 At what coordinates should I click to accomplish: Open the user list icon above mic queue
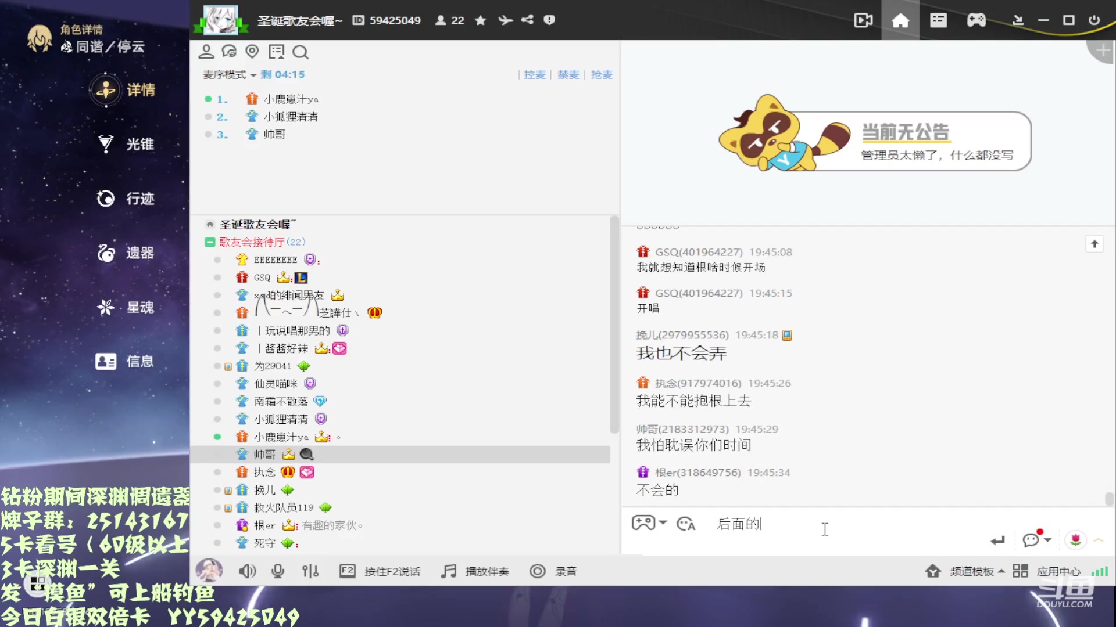pos(206,52)
